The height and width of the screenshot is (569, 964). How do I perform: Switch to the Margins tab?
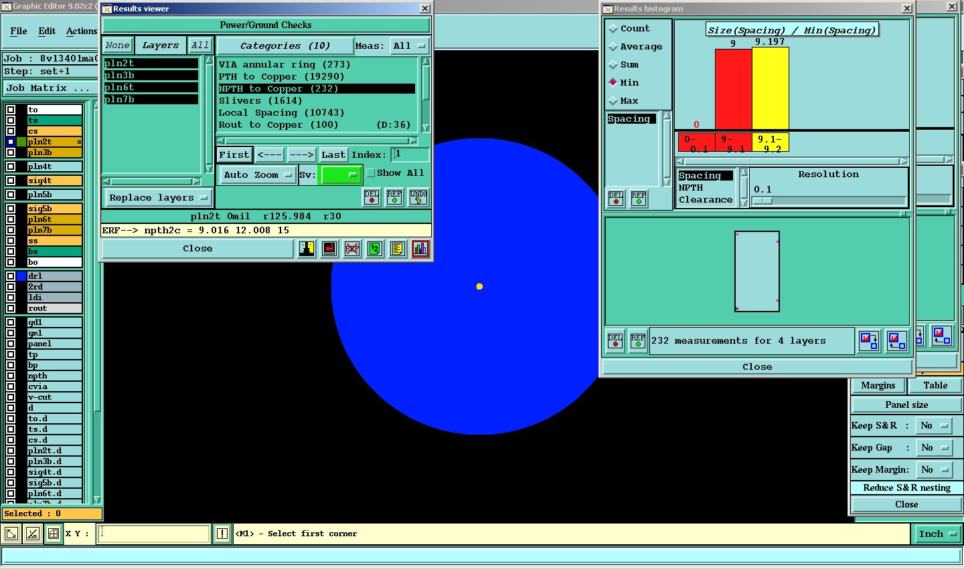coord(878,386)
